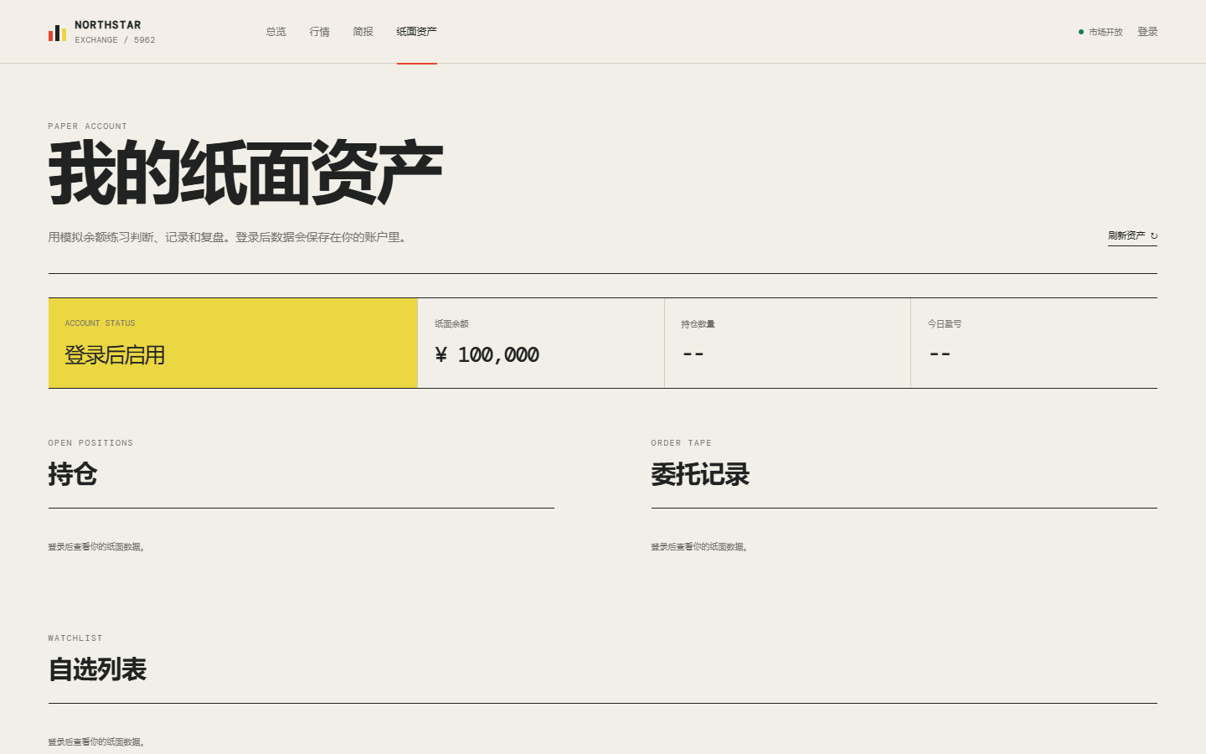The image size is (1206, 754).
Task: Click the login notice under 持仓
Action: tap(96, 547)
